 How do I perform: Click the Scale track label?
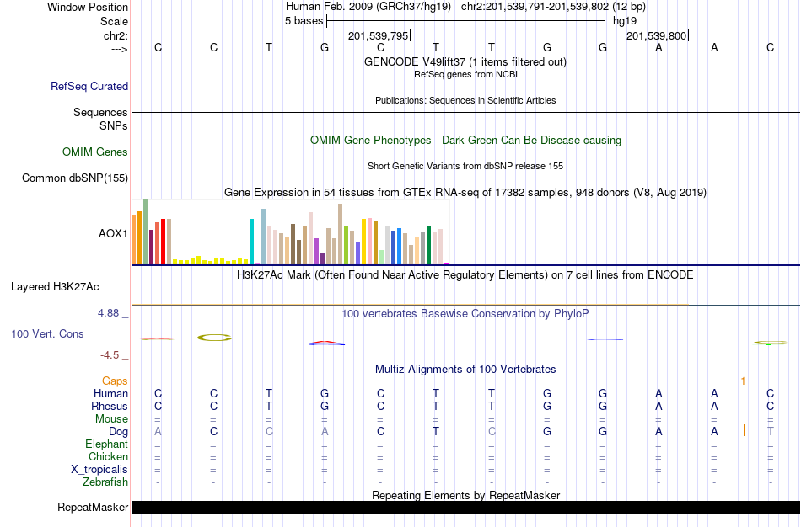tap(114, 21)
